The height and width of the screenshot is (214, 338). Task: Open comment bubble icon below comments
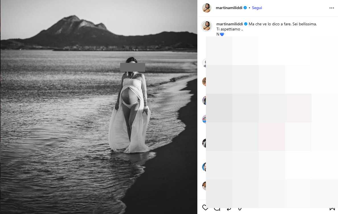[x=217, y=208]
